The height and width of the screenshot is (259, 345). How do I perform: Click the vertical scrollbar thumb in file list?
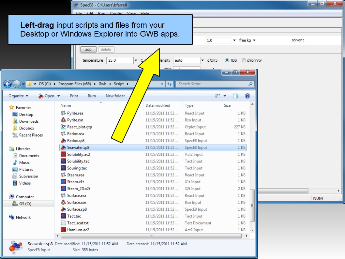[x=252, y=206]
